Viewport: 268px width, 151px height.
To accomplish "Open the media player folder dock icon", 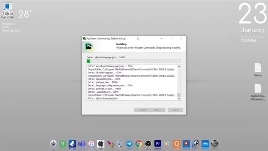I will [x=167, y=143].
